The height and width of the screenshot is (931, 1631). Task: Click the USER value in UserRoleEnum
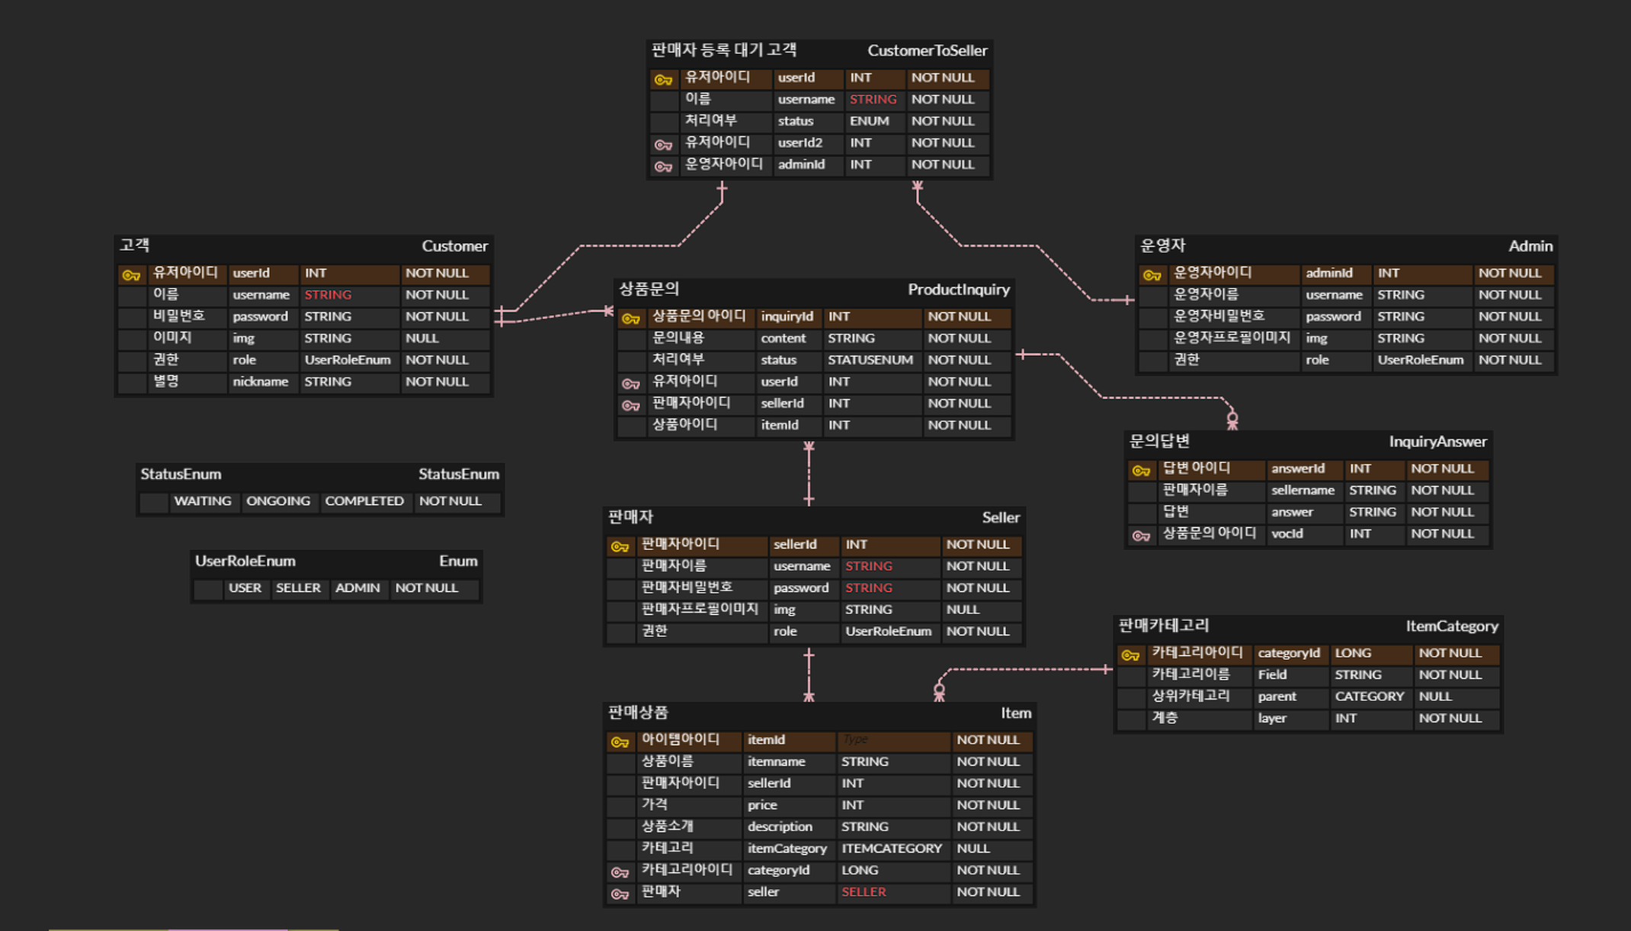[245, 587]
